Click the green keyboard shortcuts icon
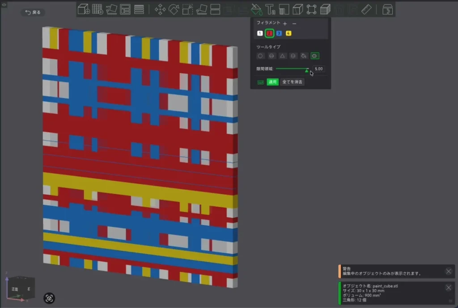 point(261,82)
